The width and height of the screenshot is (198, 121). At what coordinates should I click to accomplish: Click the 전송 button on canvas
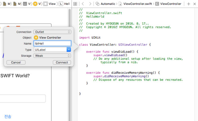8,117
